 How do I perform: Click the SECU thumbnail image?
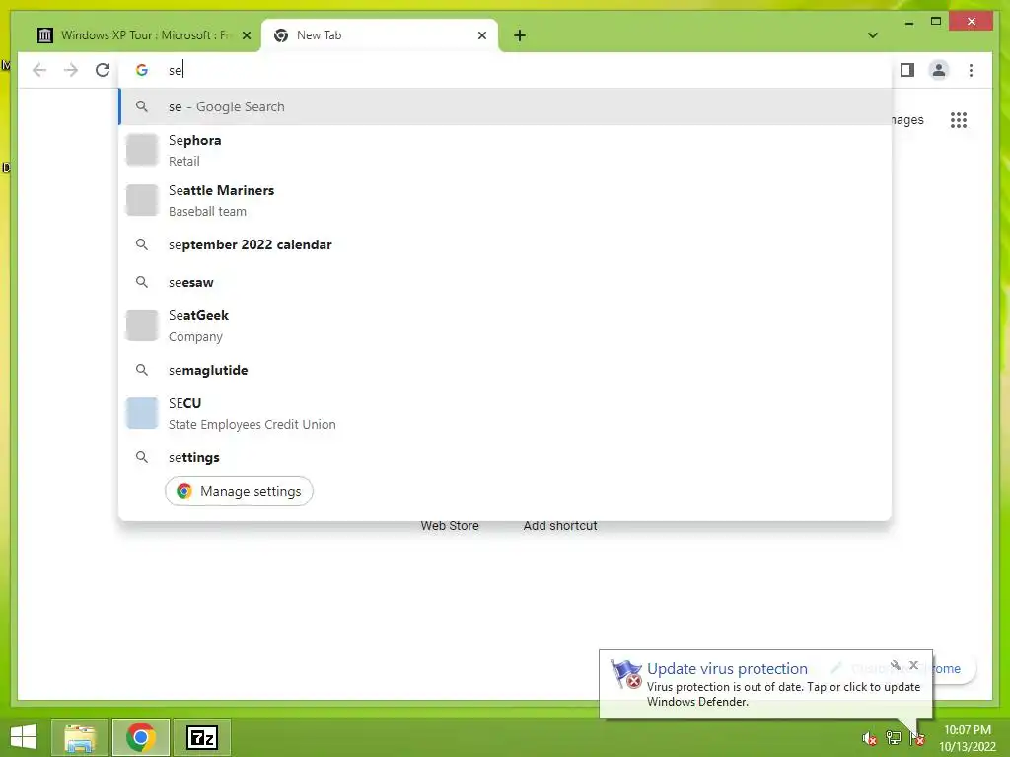(142, 413)
